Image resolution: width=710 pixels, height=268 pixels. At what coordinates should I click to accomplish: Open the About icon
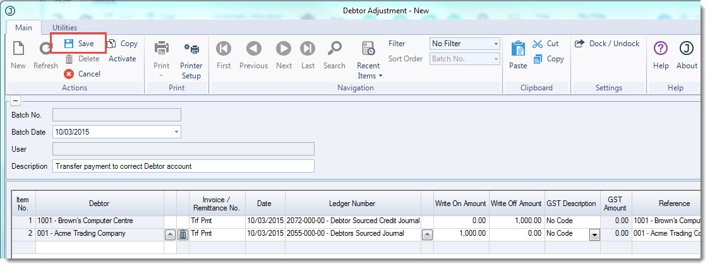687,48
